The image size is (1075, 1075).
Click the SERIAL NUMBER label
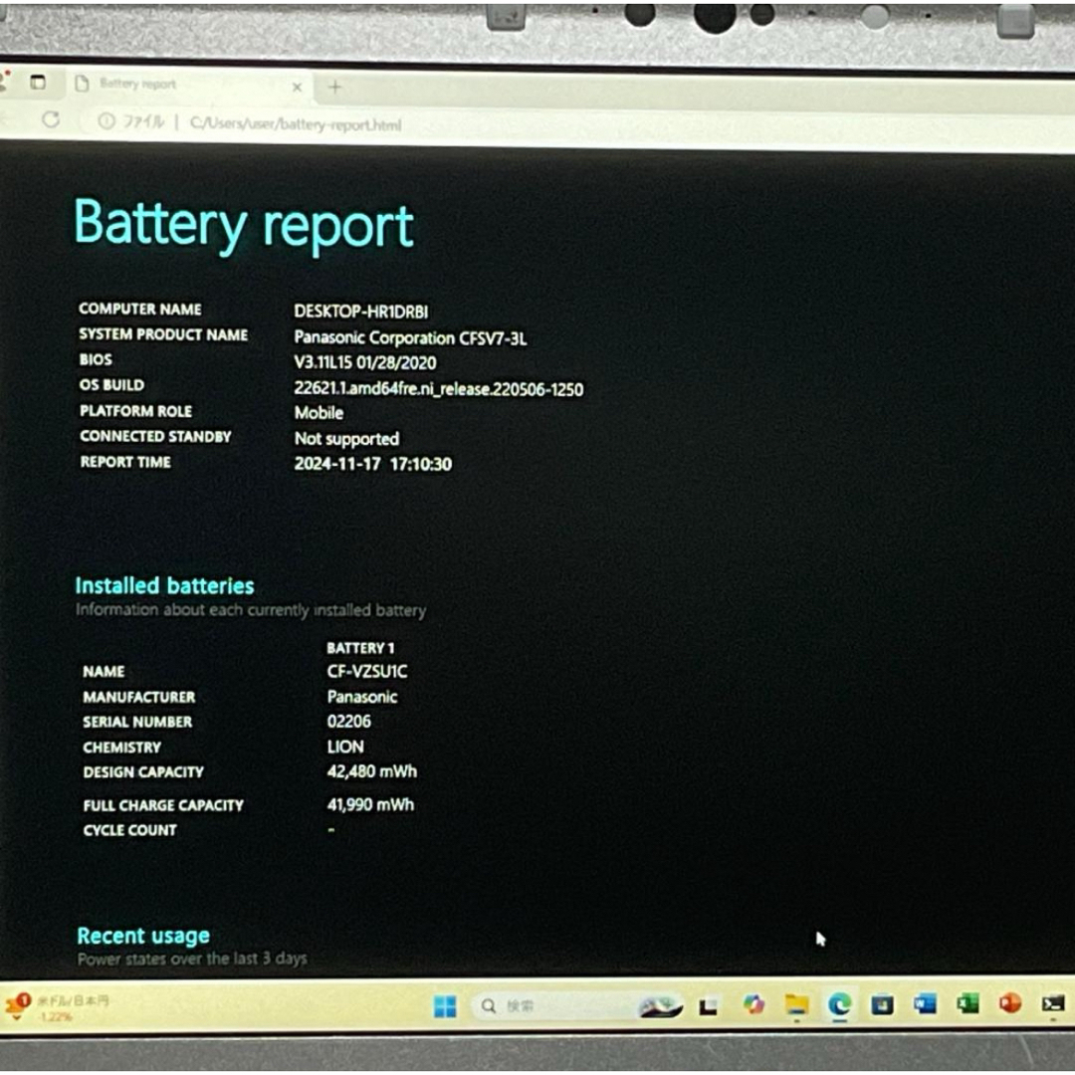[137, 722]
